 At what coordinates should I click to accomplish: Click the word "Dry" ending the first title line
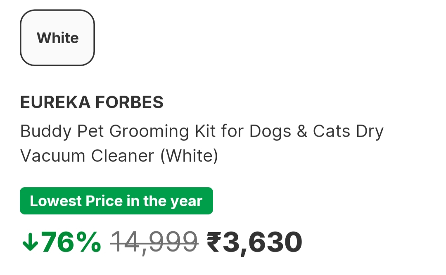[369, 132]
